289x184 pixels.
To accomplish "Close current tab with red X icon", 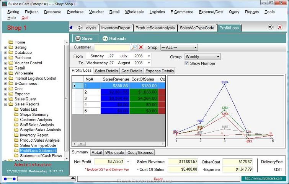I will (x=280, y=27).
